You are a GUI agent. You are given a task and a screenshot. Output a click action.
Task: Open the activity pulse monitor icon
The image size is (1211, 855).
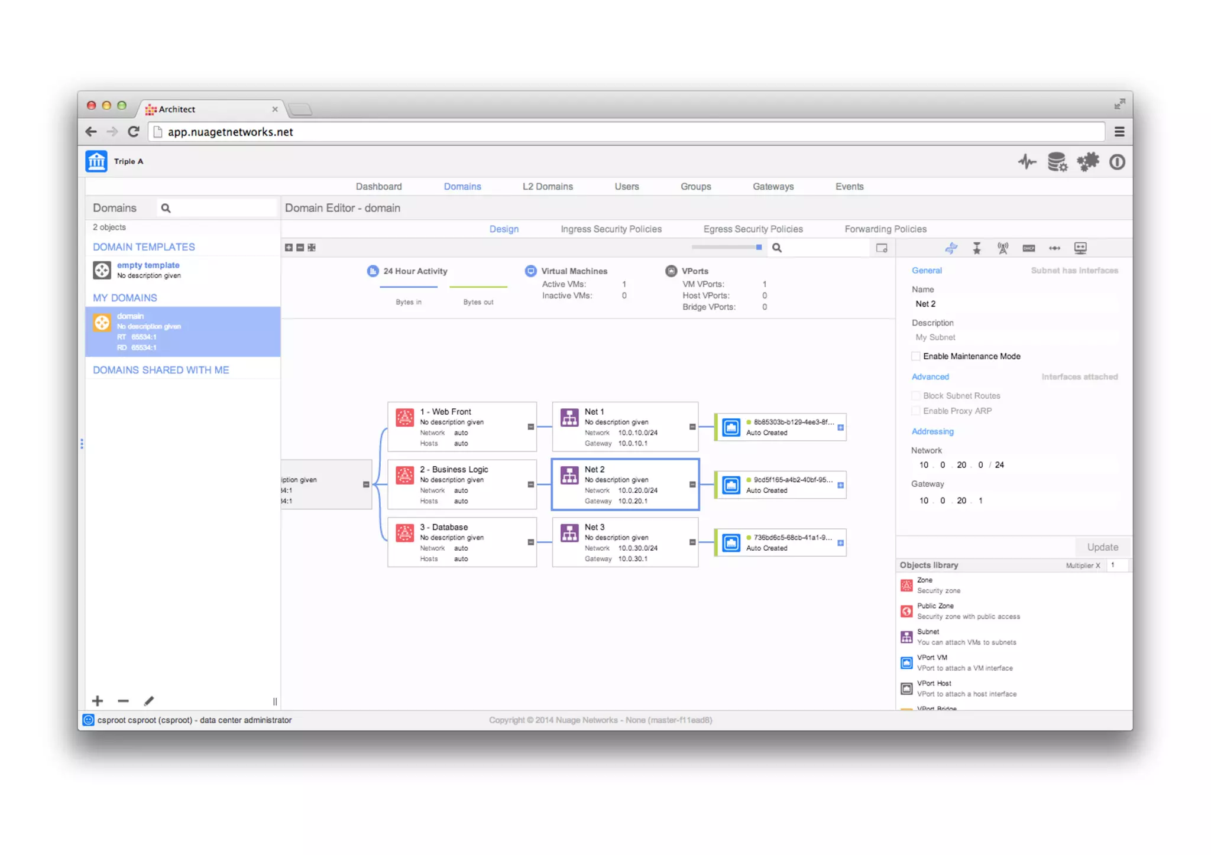point(1027,162)
